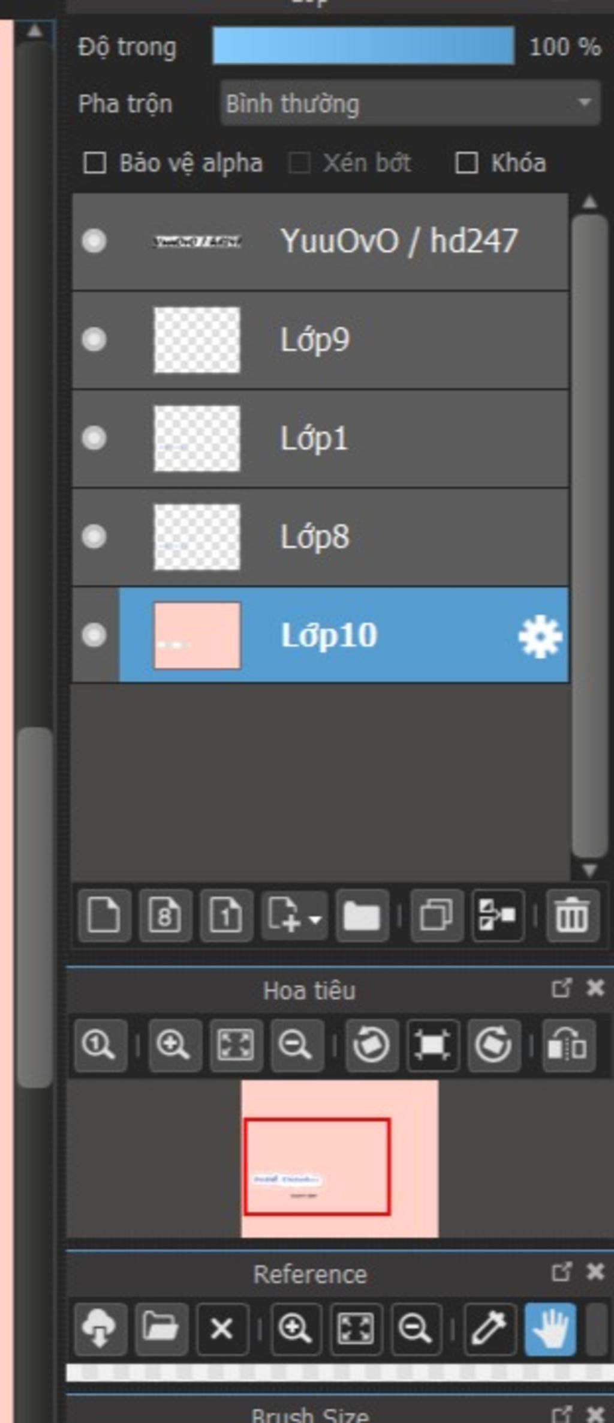Select the eyedropper in the Reference panel

[x=490, y=1328]
